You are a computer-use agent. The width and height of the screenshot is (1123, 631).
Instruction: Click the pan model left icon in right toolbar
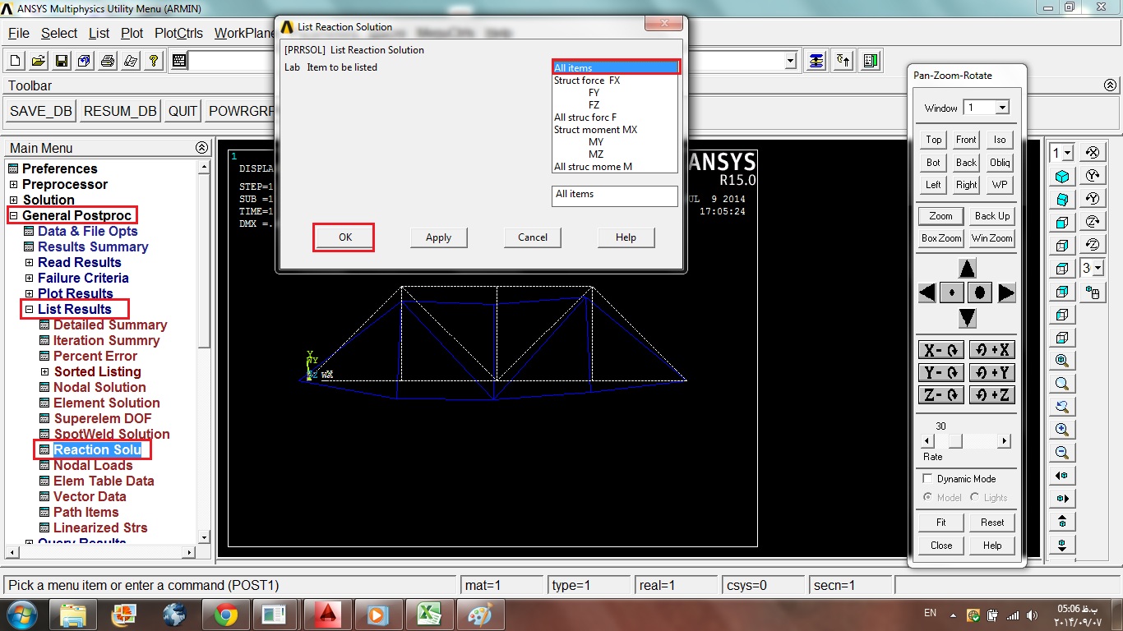click(1062, 476)
